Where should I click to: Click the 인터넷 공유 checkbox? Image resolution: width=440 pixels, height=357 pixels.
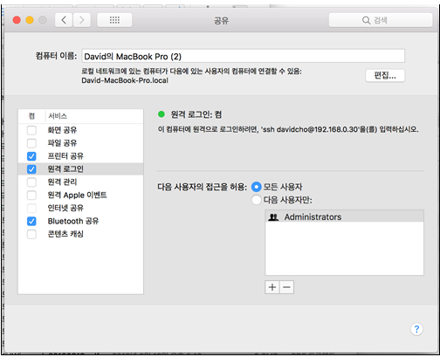coord(31,209)
